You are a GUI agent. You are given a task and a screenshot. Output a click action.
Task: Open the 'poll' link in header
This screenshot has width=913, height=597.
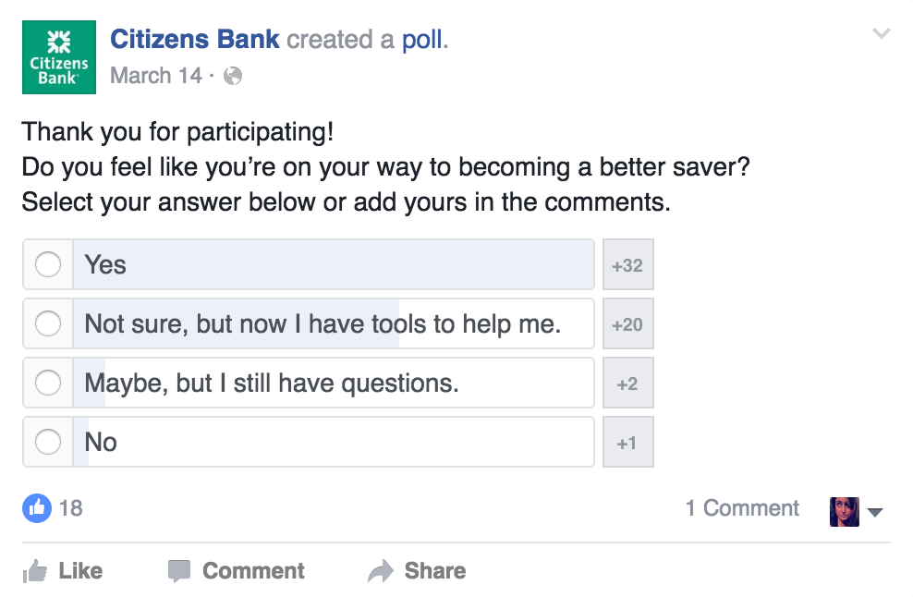(422, 40)
